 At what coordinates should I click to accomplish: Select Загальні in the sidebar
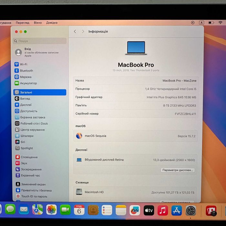40,92
